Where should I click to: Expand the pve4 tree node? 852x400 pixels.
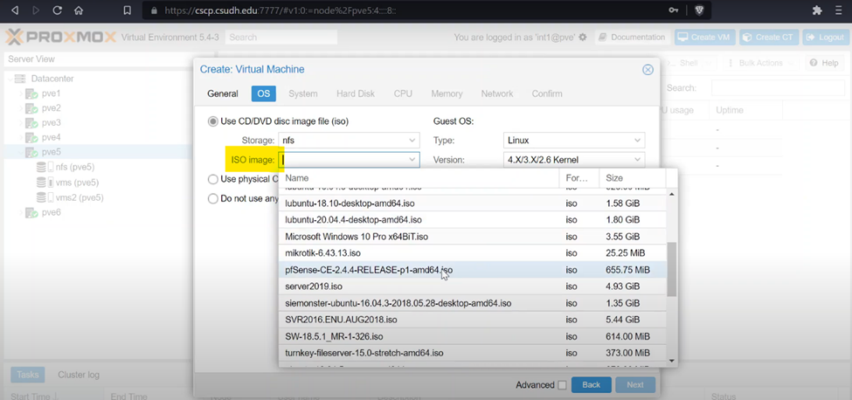[x=21, y=137]
